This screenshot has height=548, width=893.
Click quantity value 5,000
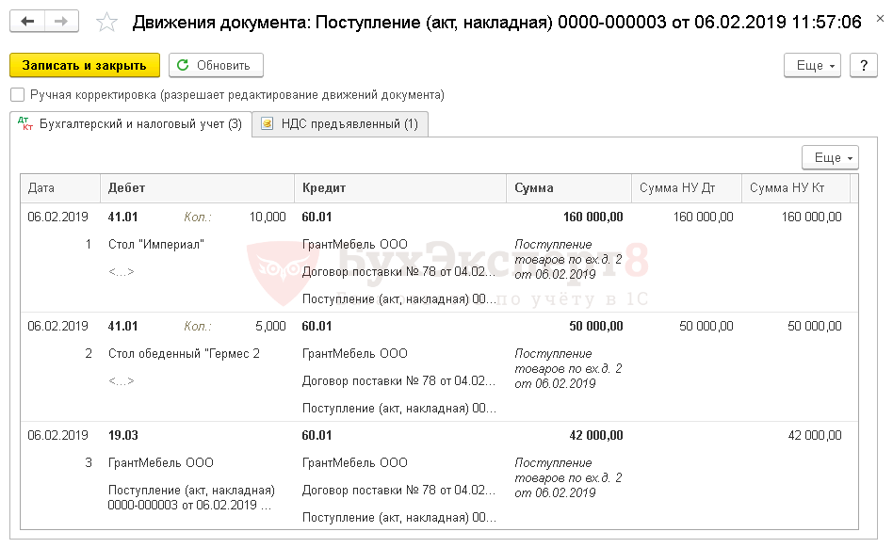(270, 326)
